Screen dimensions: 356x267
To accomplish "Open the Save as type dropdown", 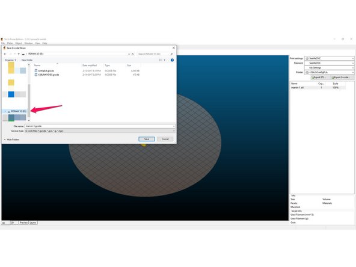I will (174, 131).
